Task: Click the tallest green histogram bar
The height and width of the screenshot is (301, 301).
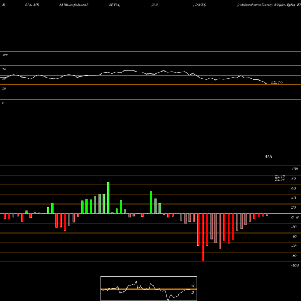Action: (x=108, y=198)
